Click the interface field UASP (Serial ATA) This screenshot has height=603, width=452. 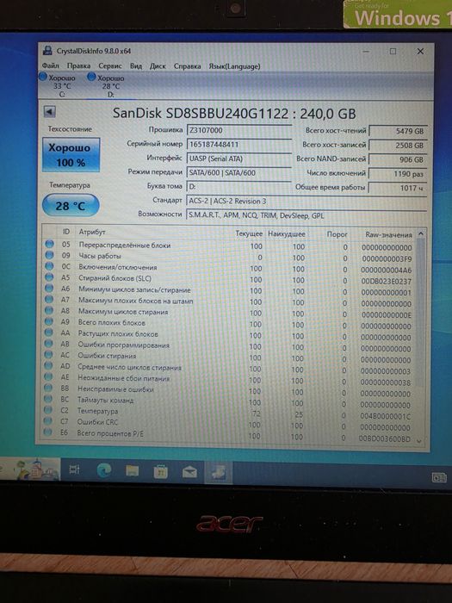point(238,159)
